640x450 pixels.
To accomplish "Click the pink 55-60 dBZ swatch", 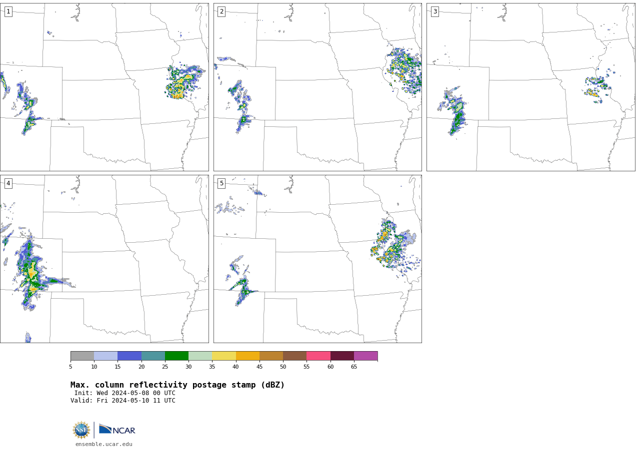I will pos(318,356).
